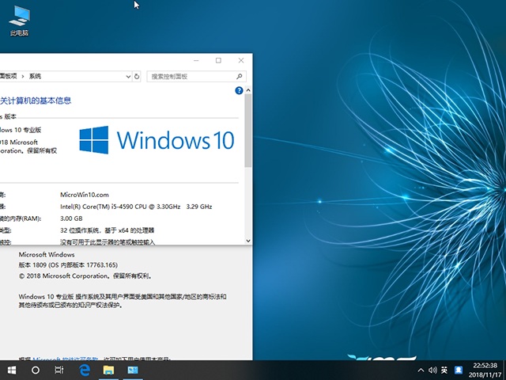Screen dimensions: 506x380
Task: Select the Microsoft Windows heading in About window
Action: (47, 255)
